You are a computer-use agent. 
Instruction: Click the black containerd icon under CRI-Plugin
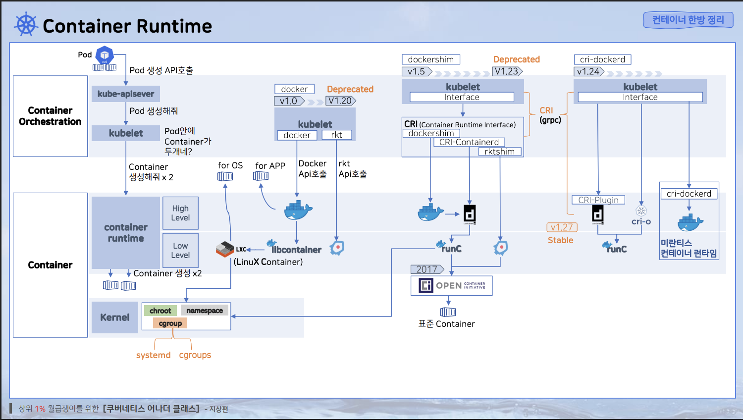click(598, 214)
